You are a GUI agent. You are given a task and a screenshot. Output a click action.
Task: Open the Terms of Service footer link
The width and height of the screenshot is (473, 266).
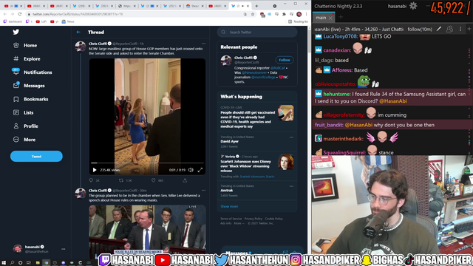pyautogui.click(x=231, y=219)
